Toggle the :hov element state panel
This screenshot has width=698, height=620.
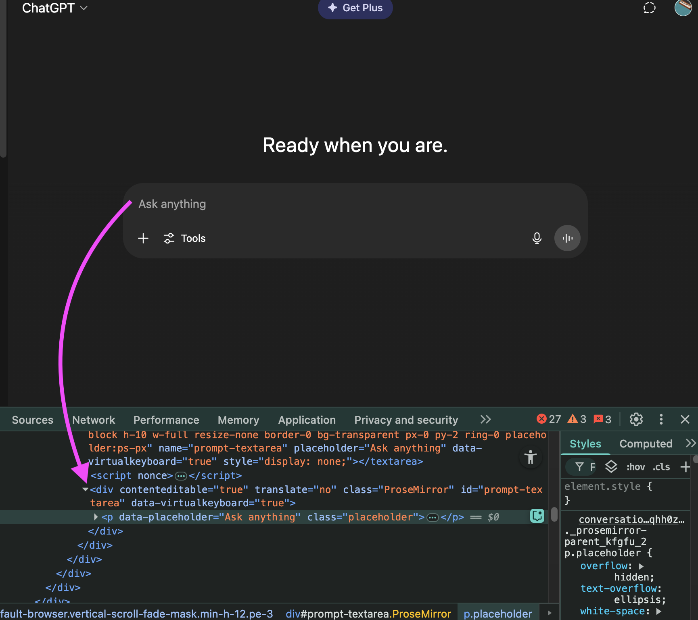click(x=635, y=467)
